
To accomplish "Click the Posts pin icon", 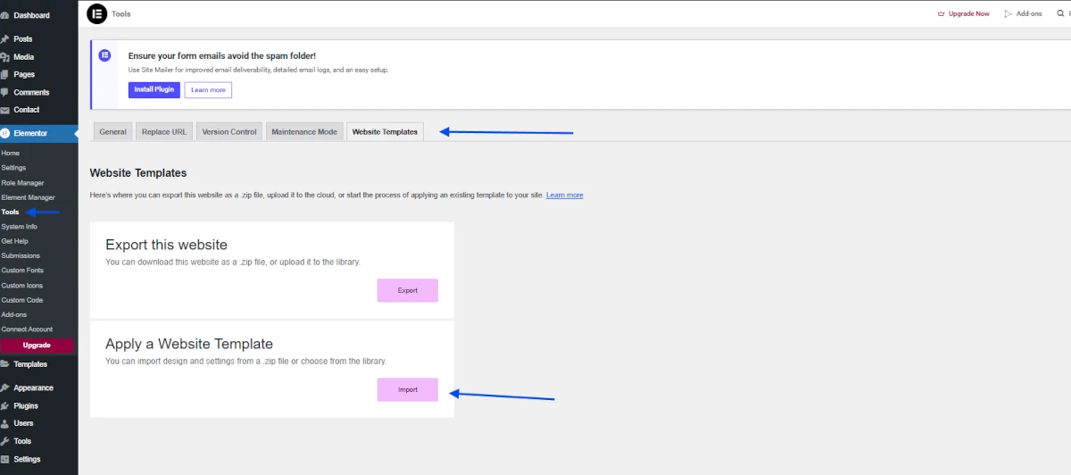I will [5, 39].
